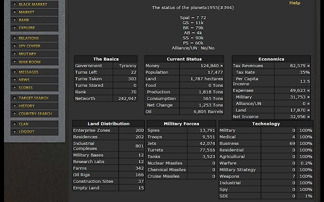Select the SDI percentage 1%
Viewport: 324px width, 202px height.
pos(309,196)
